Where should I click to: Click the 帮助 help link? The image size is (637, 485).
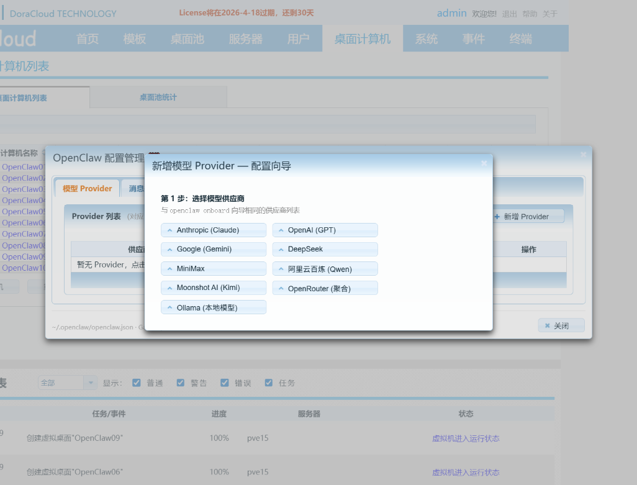click(530, 14)
